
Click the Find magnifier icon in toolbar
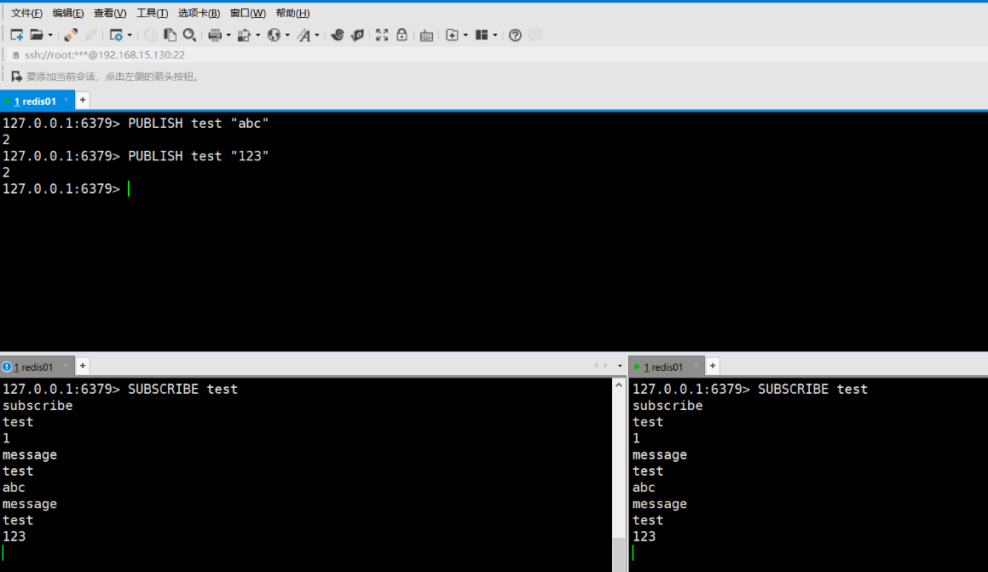189,35
